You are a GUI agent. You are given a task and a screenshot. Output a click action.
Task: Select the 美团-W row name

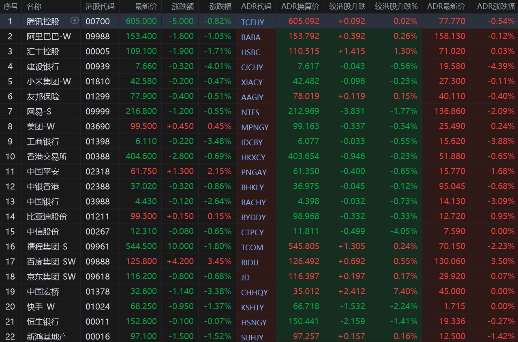coord(41,126)
